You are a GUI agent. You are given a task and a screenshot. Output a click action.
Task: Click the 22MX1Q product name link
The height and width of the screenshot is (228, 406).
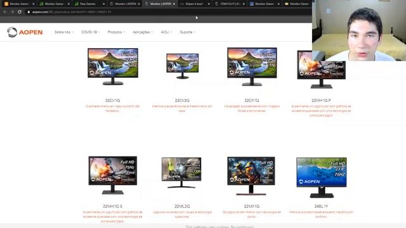pyautogui.click(x=252, y=206)
